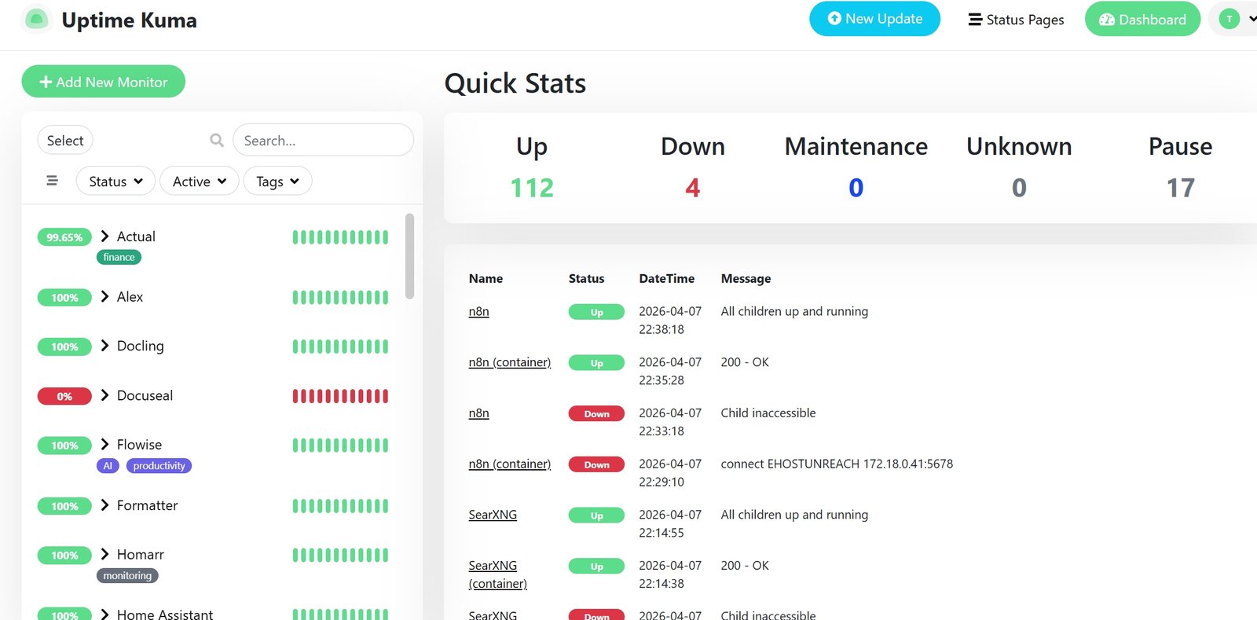Click the Up badge at 2026-04-07 22:38:18
This screenshot has height=620, width=1257.
pyautogui.click(x=596, y=312)
